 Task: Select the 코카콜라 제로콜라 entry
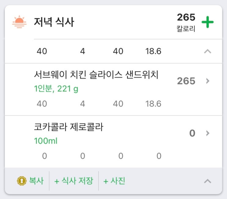point(69,127)
